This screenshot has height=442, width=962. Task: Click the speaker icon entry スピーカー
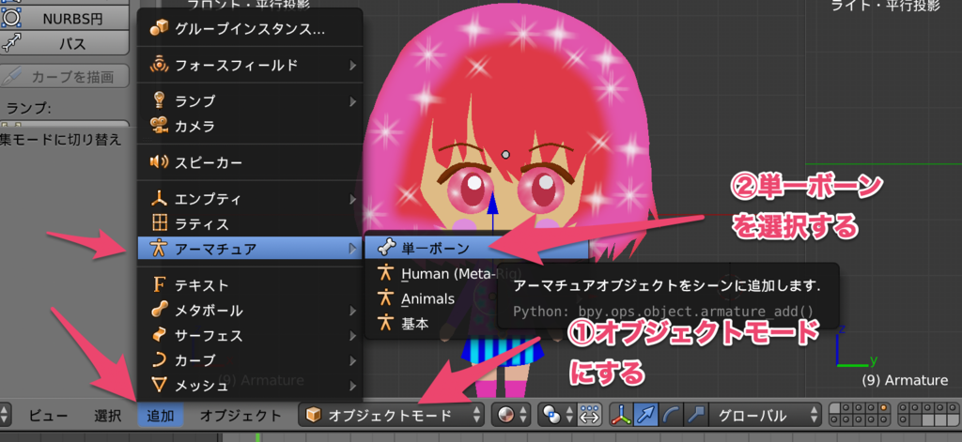[x=250, y=162]
